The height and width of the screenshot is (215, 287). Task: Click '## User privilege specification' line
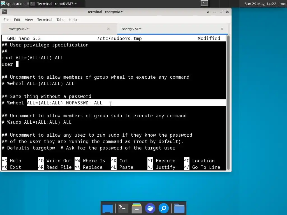click(x=45, y=45)
